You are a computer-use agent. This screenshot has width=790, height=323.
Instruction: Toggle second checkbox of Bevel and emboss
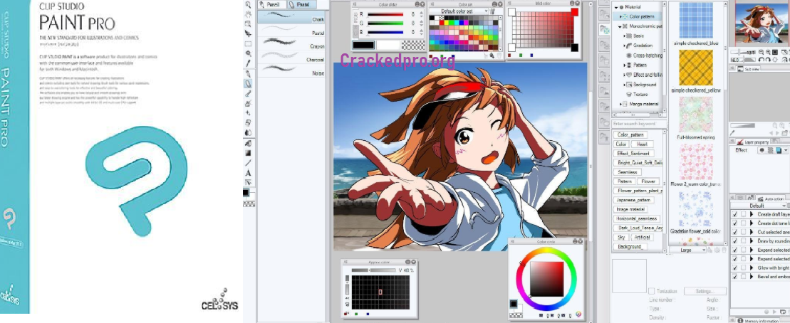point(743,277)
